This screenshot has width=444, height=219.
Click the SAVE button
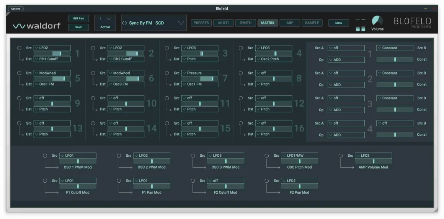pos(78,28)
